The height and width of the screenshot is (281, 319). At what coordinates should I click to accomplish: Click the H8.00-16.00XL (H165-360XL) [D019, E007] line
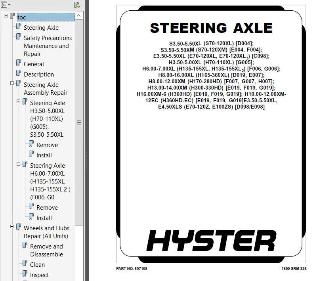(211, 75)
